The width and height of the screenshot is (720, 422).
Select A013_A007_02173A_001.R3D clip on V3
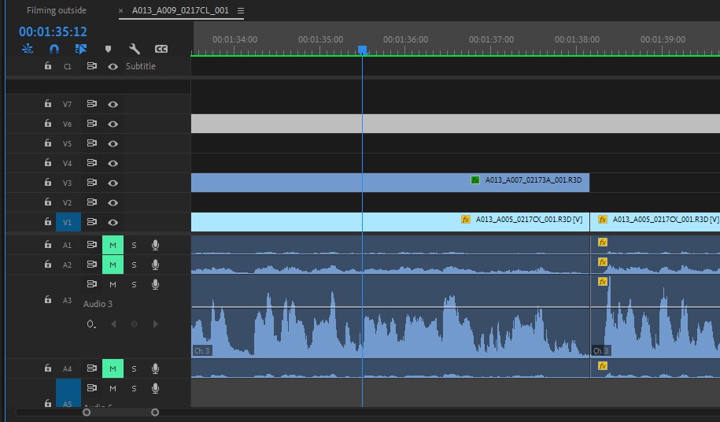[390, 183]
